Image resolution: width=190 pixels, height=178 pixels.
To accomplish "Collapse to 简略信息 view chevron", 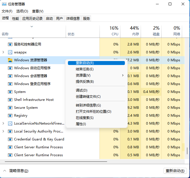I will [x=5, y=171].
